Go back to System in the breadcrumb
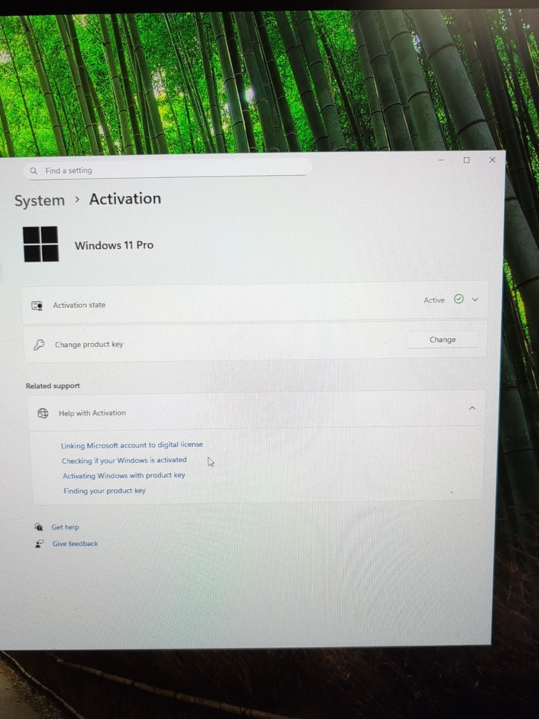This screenshot has width=539, height=719. point(40,200)
